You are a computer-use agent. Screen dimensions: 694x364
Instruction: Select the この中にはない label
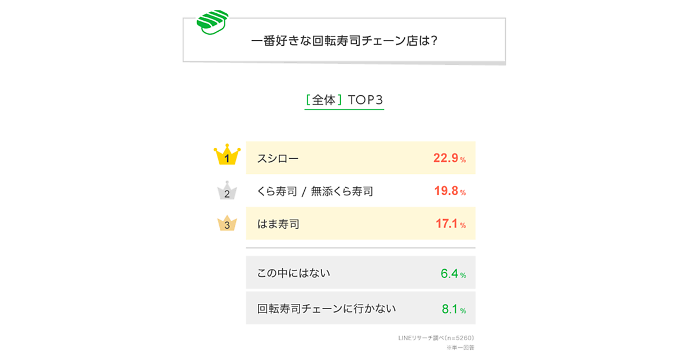pyautogui.click(x=294, y=273)
